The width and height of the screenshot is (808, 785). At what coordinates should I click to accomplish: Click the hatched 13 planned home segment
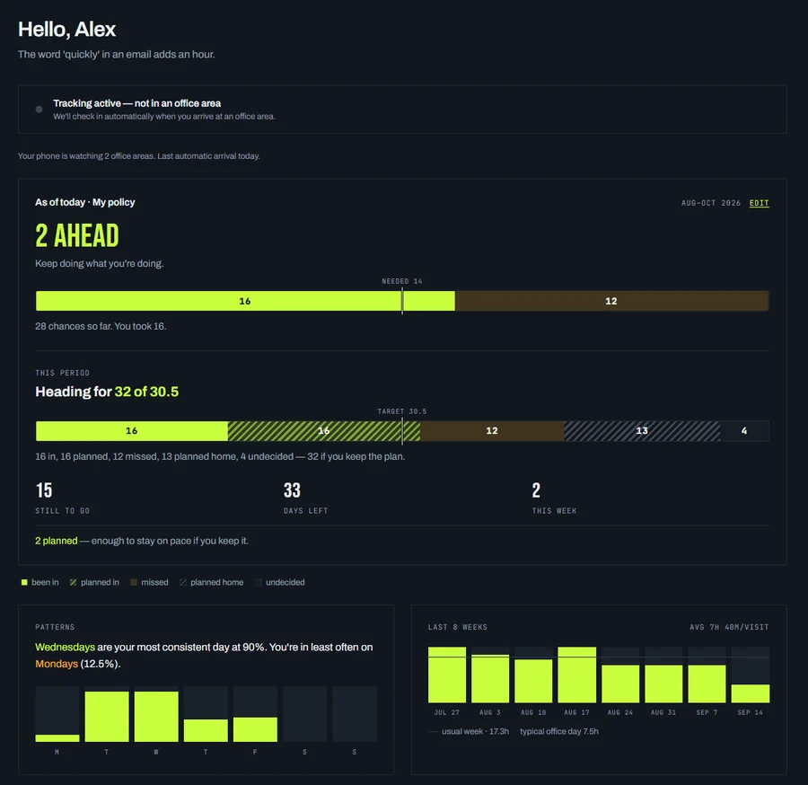642,431
